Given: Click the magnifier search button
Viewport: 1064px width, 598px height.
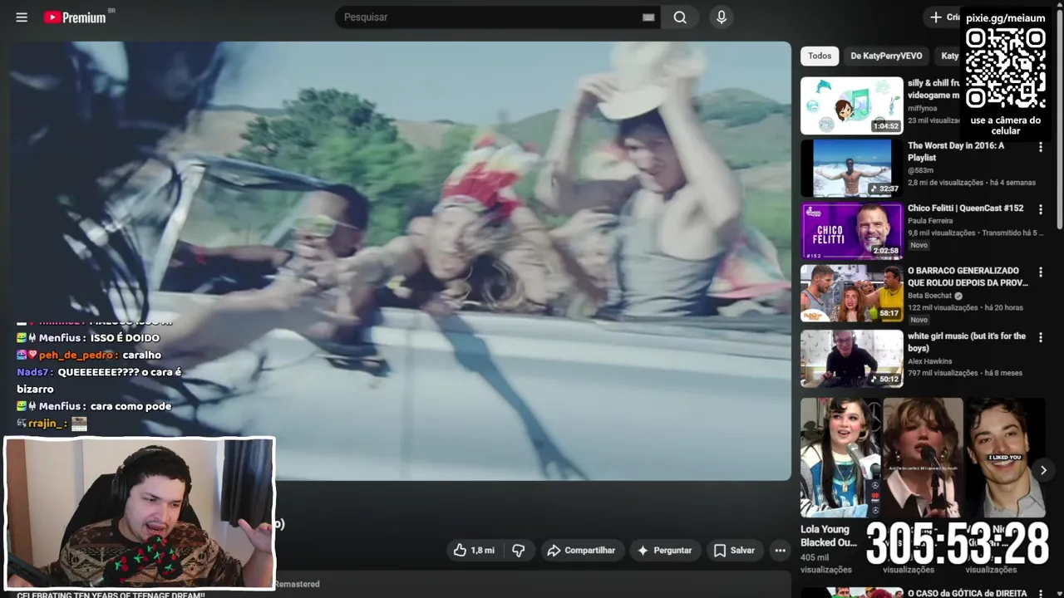Looking at the screenshot, I should [x=680, y=17].
